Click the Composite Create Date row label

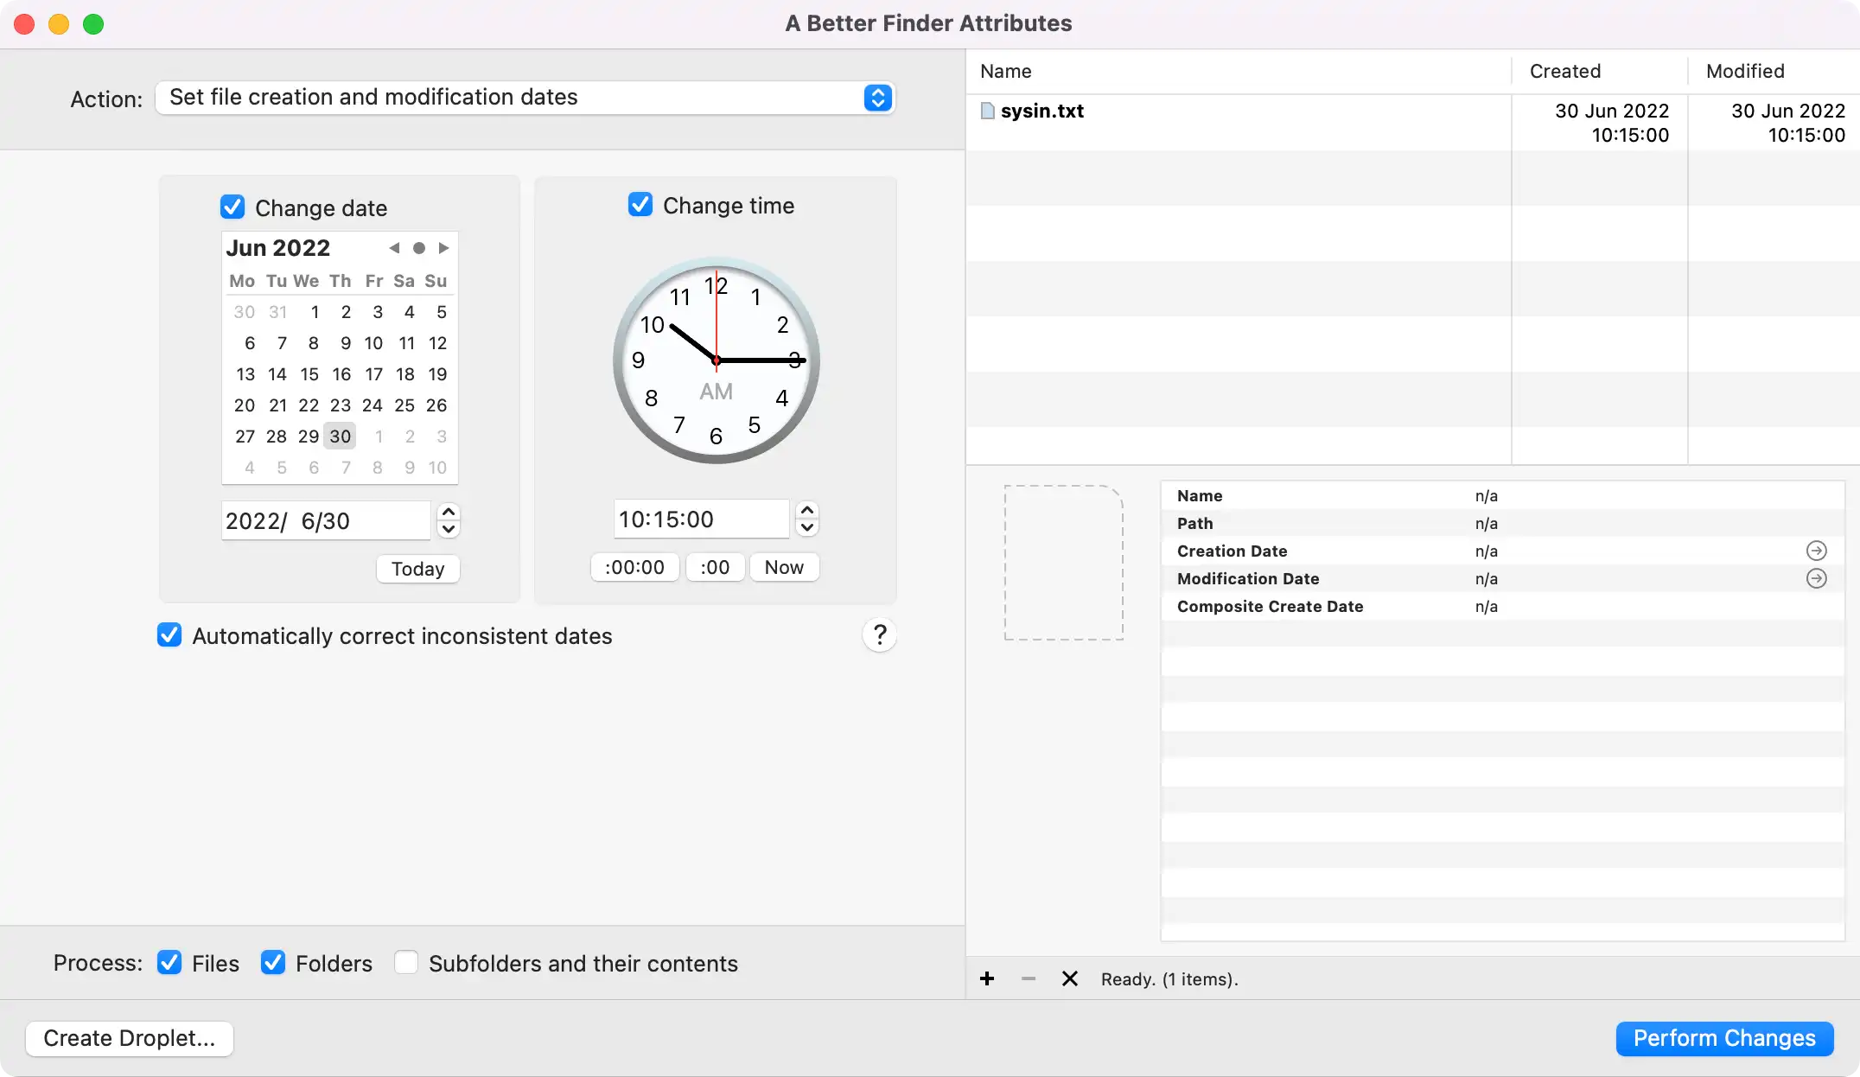pos(1271,606)
